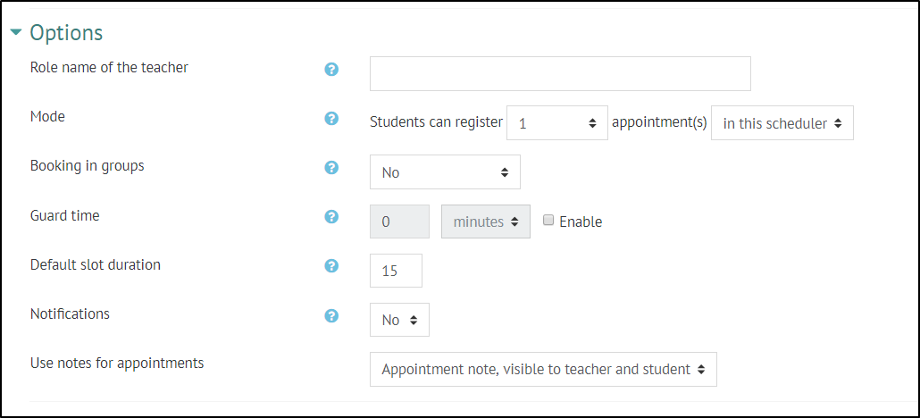Open the appointment count dropdown showing 1
Screen dimensions: 920x418
tap(556, 123)
